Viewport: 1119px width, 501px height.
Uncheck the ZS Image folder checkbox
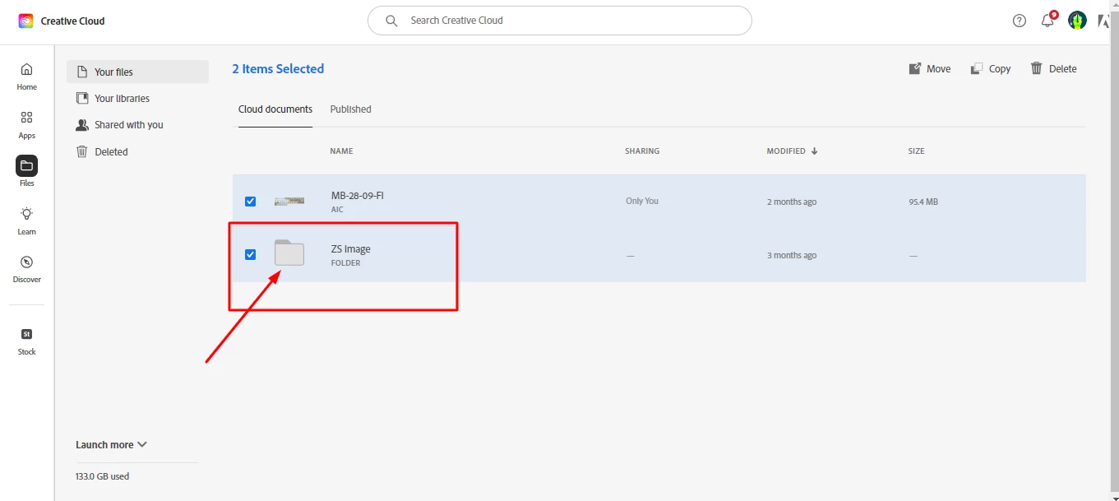tap(251, 255)
